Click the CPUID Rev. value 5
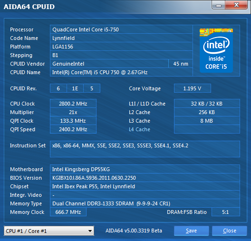This screenshot has height=241, width=251. coord(92,88)
